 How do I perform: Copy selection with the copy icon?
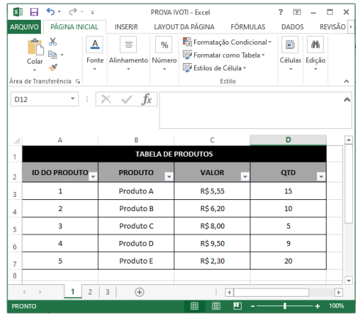(x=53, y=54)
